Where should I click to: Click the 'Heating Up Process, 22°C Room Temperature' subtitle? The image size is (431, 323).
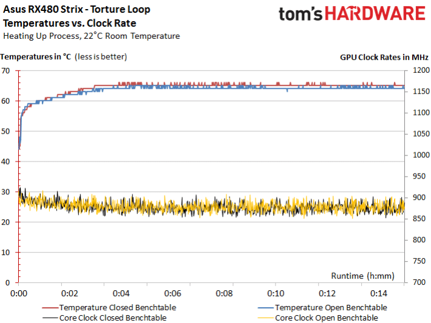click(x=92, y=36)
